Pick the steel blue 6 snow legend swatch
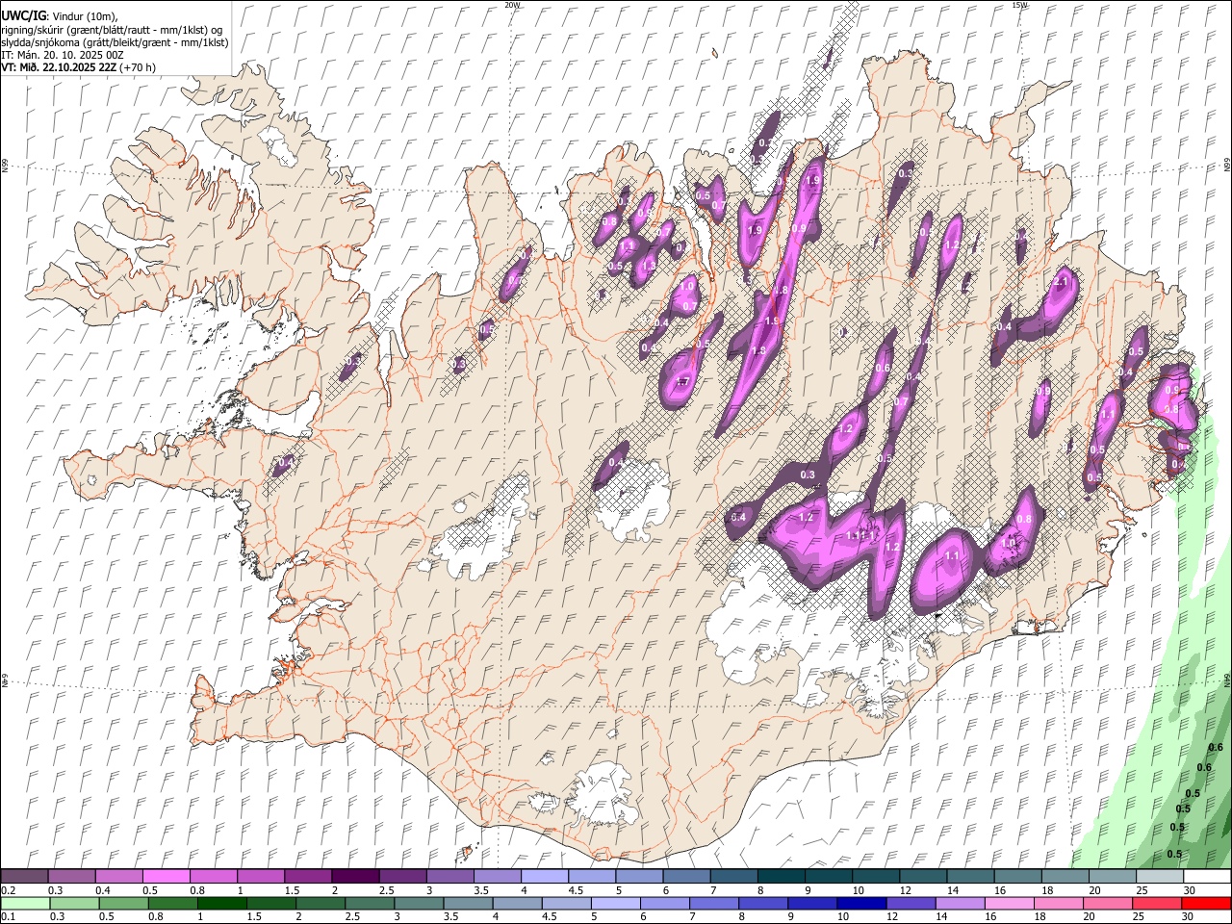 click(687, 877)
